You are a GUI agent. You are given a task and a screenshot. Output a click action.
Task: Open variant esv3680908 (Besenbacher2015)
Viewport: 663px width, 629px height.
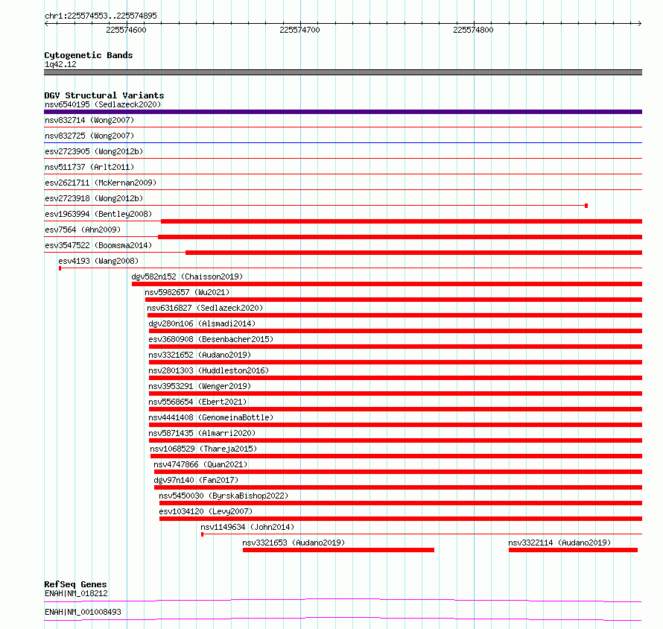211,339
